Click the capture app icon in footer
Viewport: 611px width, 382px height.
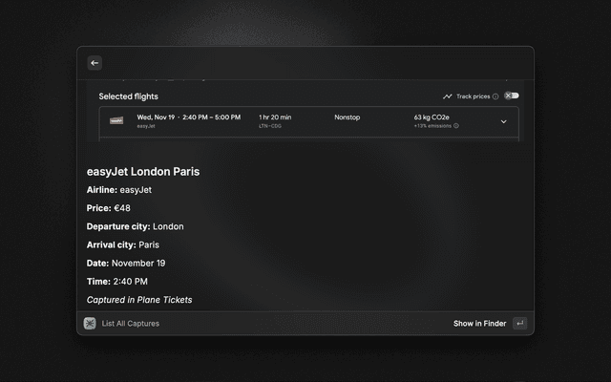(90, 324)
